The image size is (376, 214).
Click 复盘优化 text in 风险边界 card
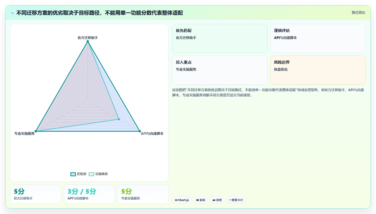(x=281, y=69)
